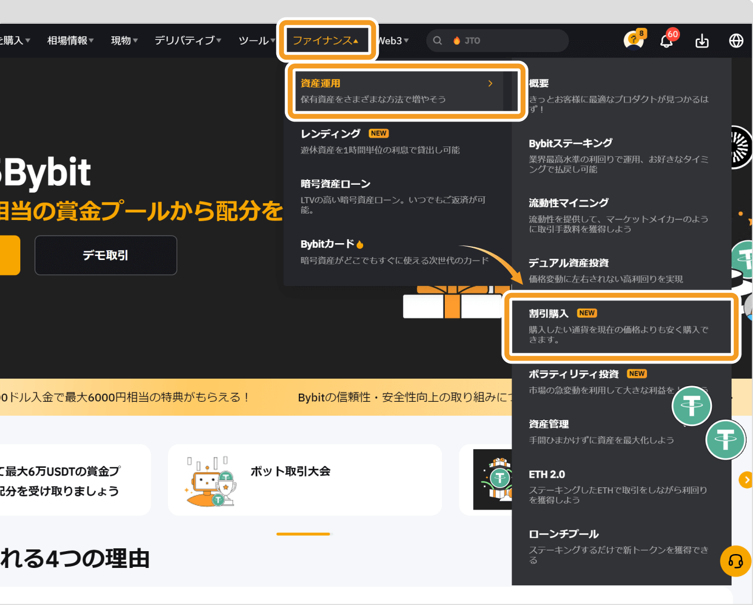Click the NEW badge next to ボラティリティ投資

[x=637, y=374]
